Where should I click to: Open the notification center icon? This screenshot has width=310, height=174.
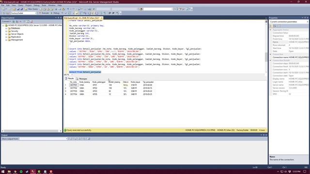[305, 172]
